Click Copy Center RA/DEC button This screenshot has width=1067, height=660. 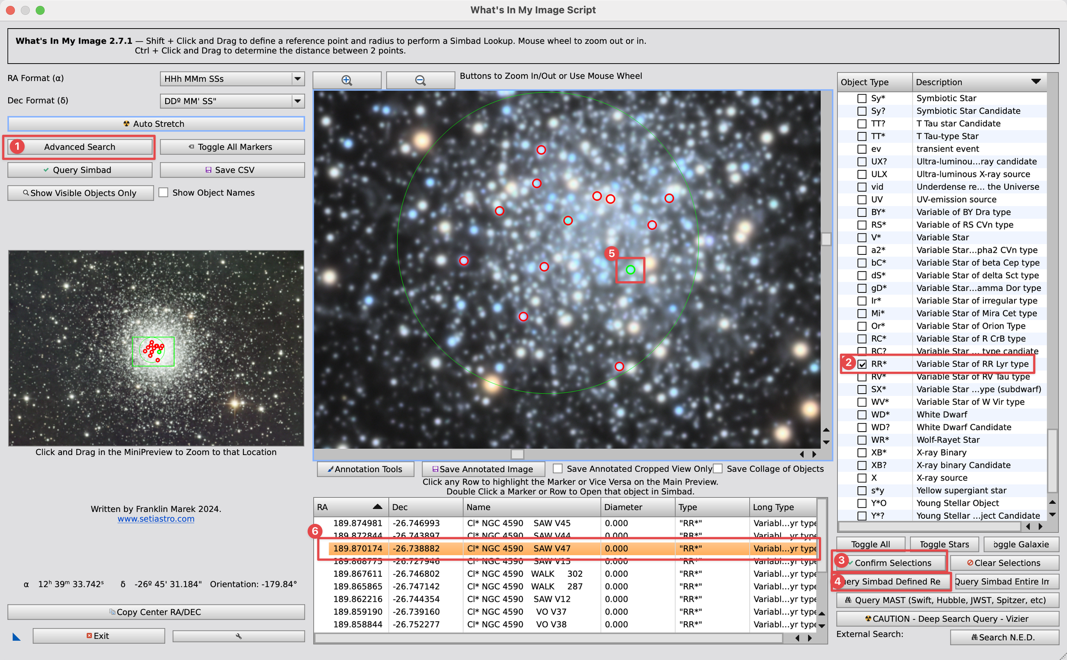pyautogui.click(x=156, y=612)
